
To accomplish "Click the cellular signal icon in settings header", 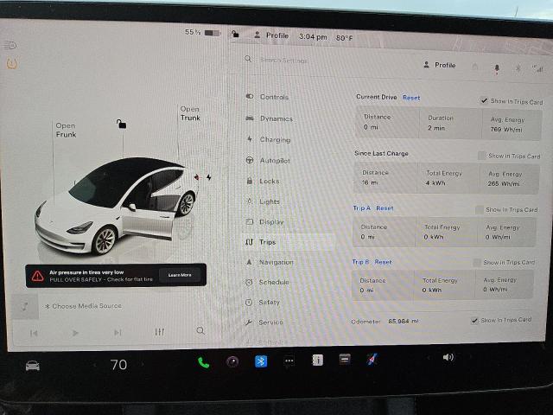I will (538, 69).
